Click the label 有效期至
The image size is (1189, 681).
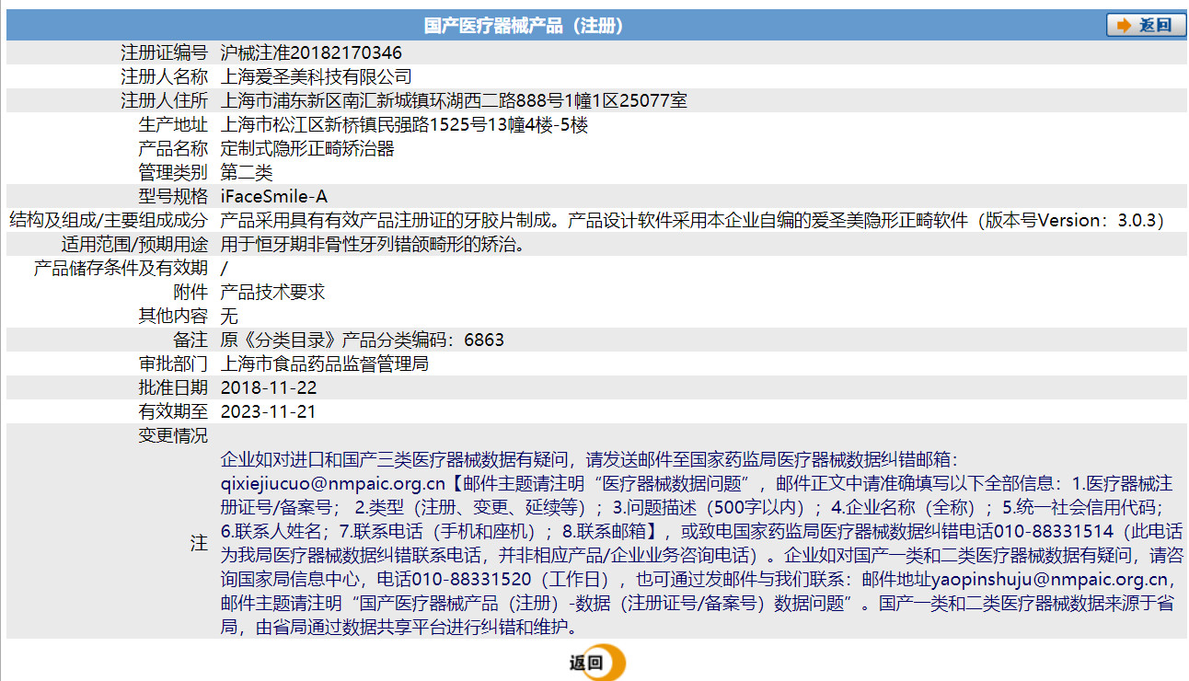point(173,412)
